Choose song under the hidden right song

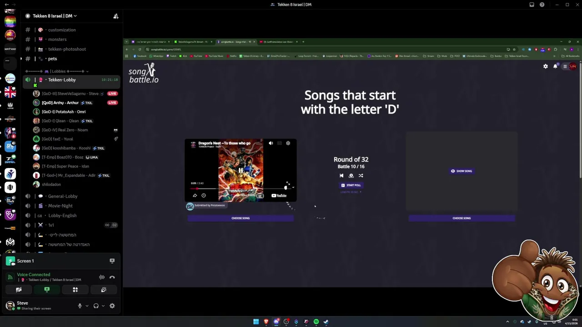click(462, 218)
